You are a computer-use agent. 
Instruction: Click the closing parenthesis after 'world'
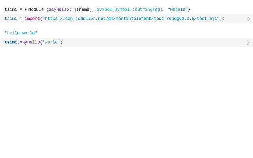pos(61,42)
